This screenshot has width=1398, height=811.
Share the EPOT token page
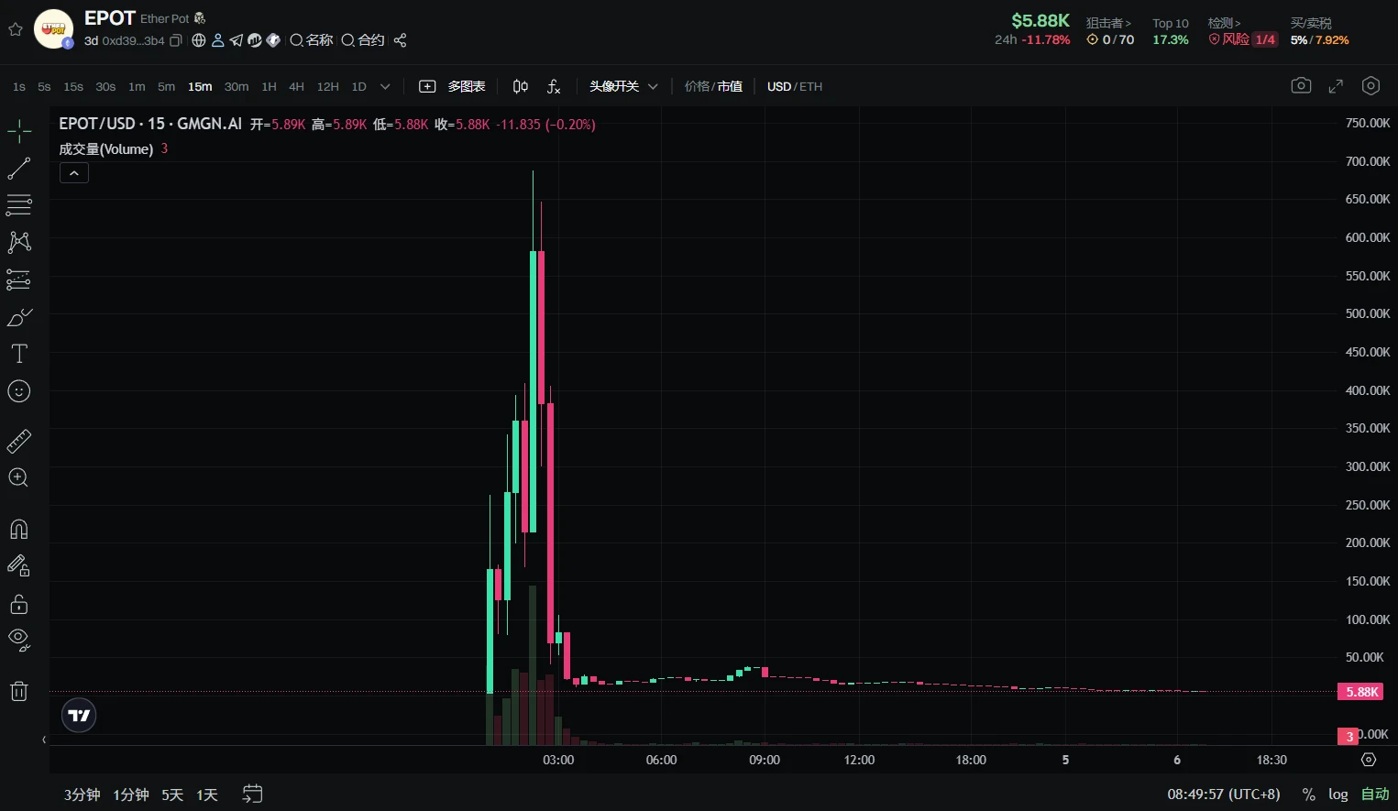400,40
